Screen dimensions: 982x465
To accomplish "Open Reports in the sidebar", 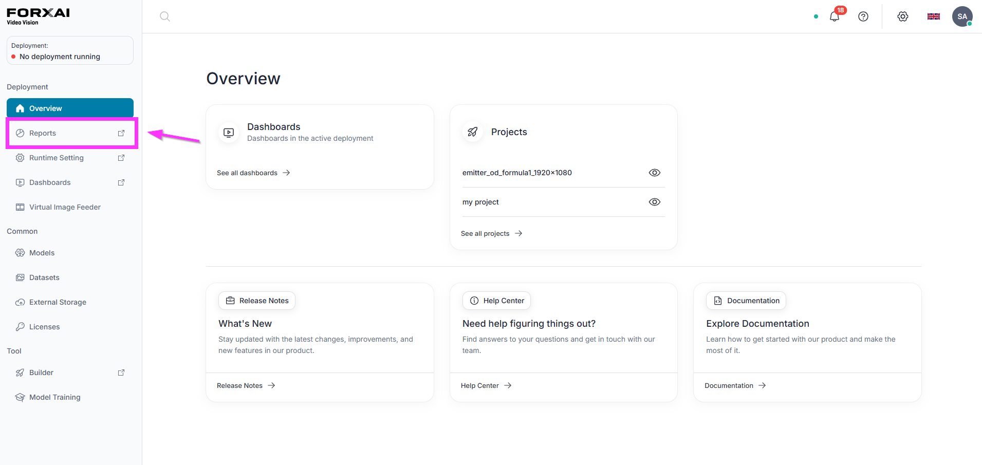I will point(70,133).
